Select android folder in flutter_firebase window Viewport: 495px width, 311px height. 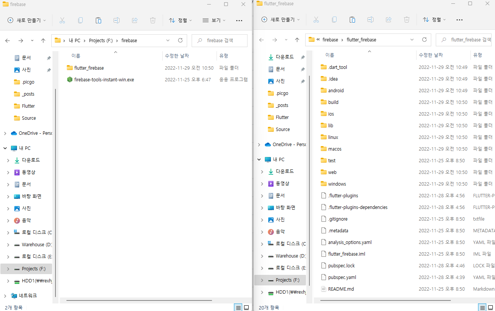click(x=332, y=90)
